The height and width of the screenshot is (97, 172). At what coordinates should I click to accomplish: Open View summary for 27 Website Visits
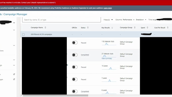pyautogui.click(x=107, y=59)
